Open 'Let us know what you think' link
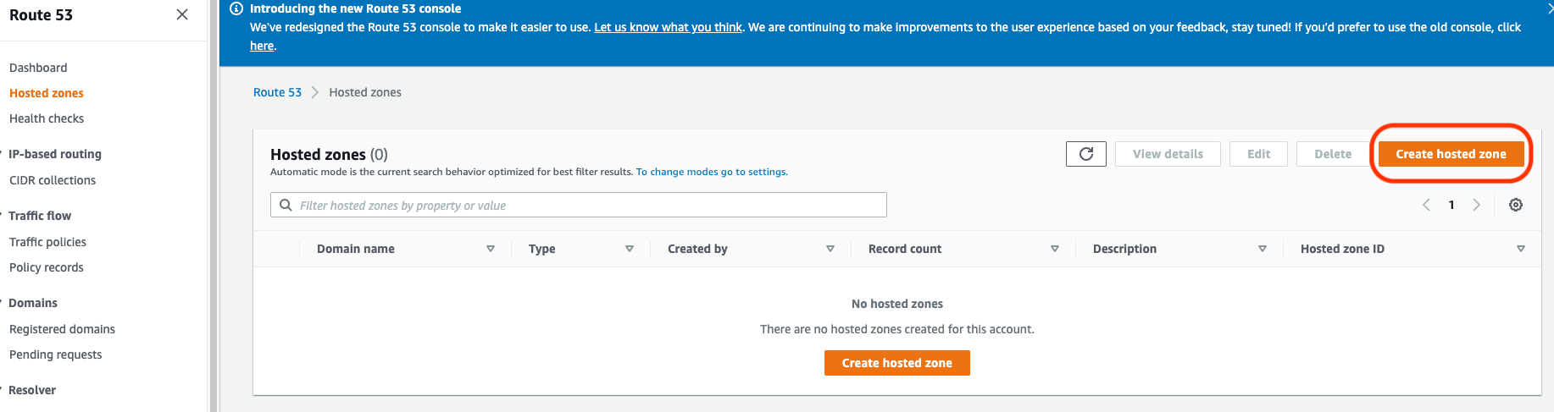The width and height of the screenshot is (1554, 412). (x=668, y=27)
